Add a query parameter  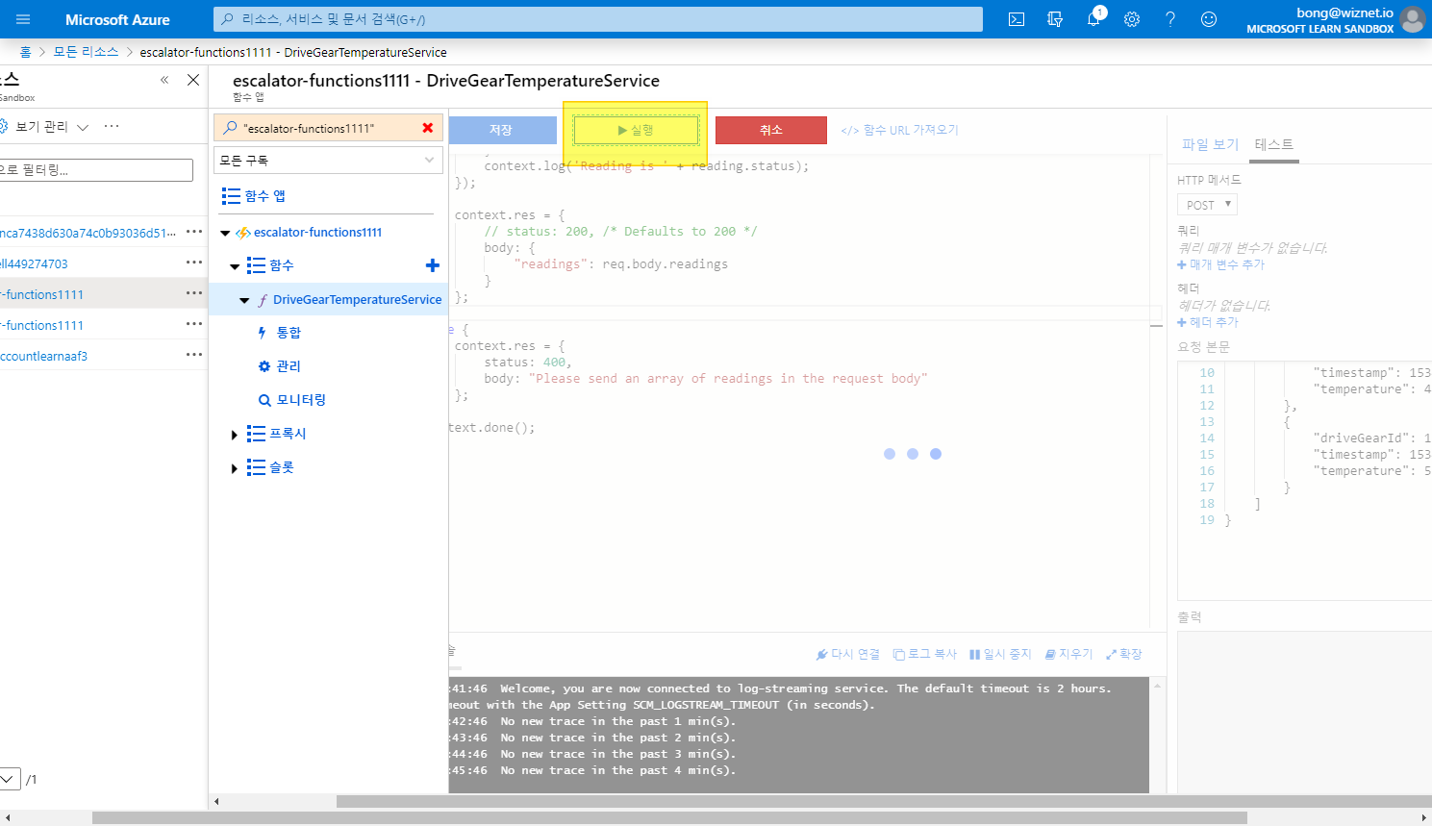[1221, 264]
